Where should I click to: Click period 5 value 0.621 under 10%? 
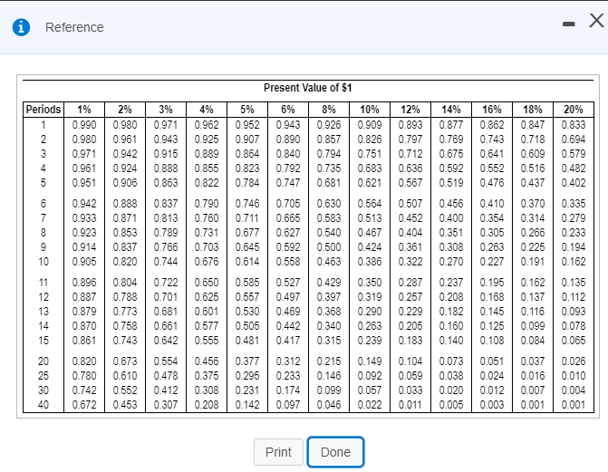370,183
